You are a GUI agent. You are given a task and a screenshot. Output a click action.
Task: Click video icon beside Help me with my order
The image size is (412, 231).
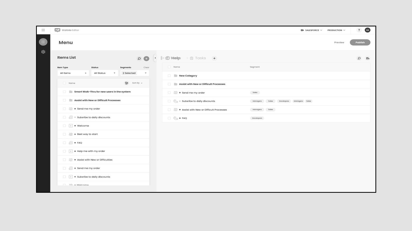[71, 151]
